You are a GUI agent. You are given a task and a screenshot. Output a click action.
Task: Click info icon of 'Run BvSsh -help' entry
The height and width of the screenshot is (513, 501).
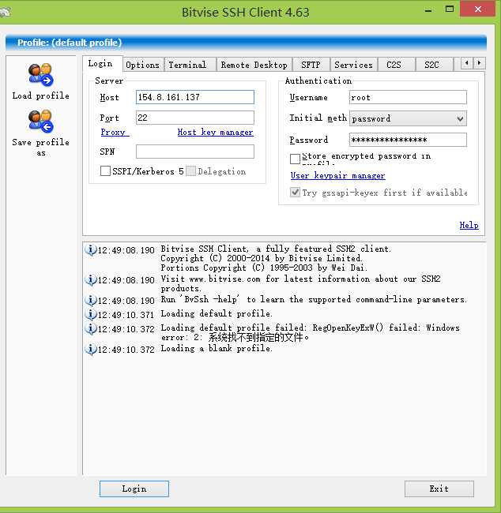click(91, 300)
